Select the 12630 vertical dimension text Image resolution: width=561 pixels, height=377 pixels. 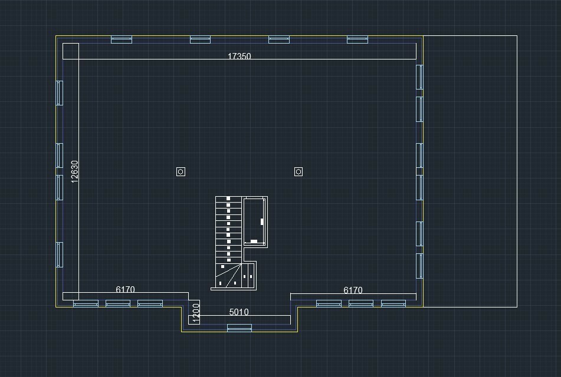click(x=74, y=172)
